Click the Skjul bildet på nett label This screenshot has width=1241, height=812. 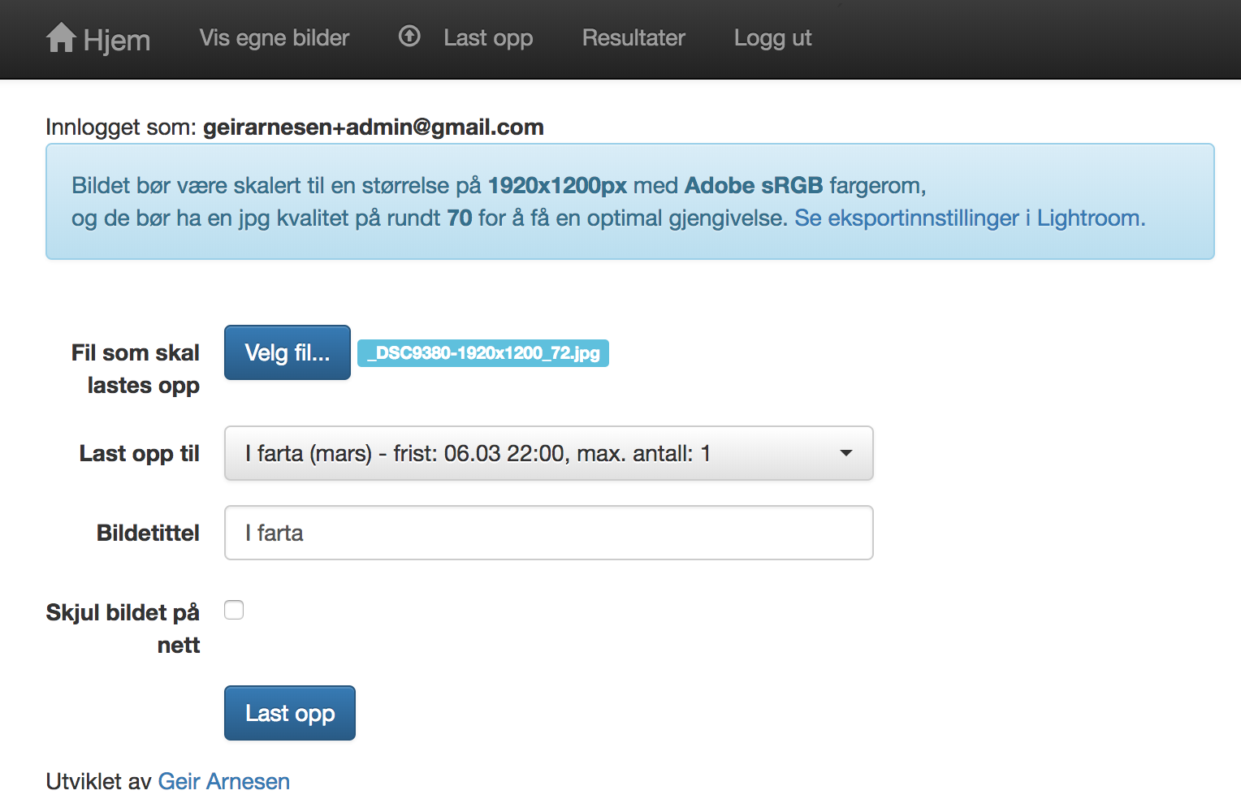(123, 628)
